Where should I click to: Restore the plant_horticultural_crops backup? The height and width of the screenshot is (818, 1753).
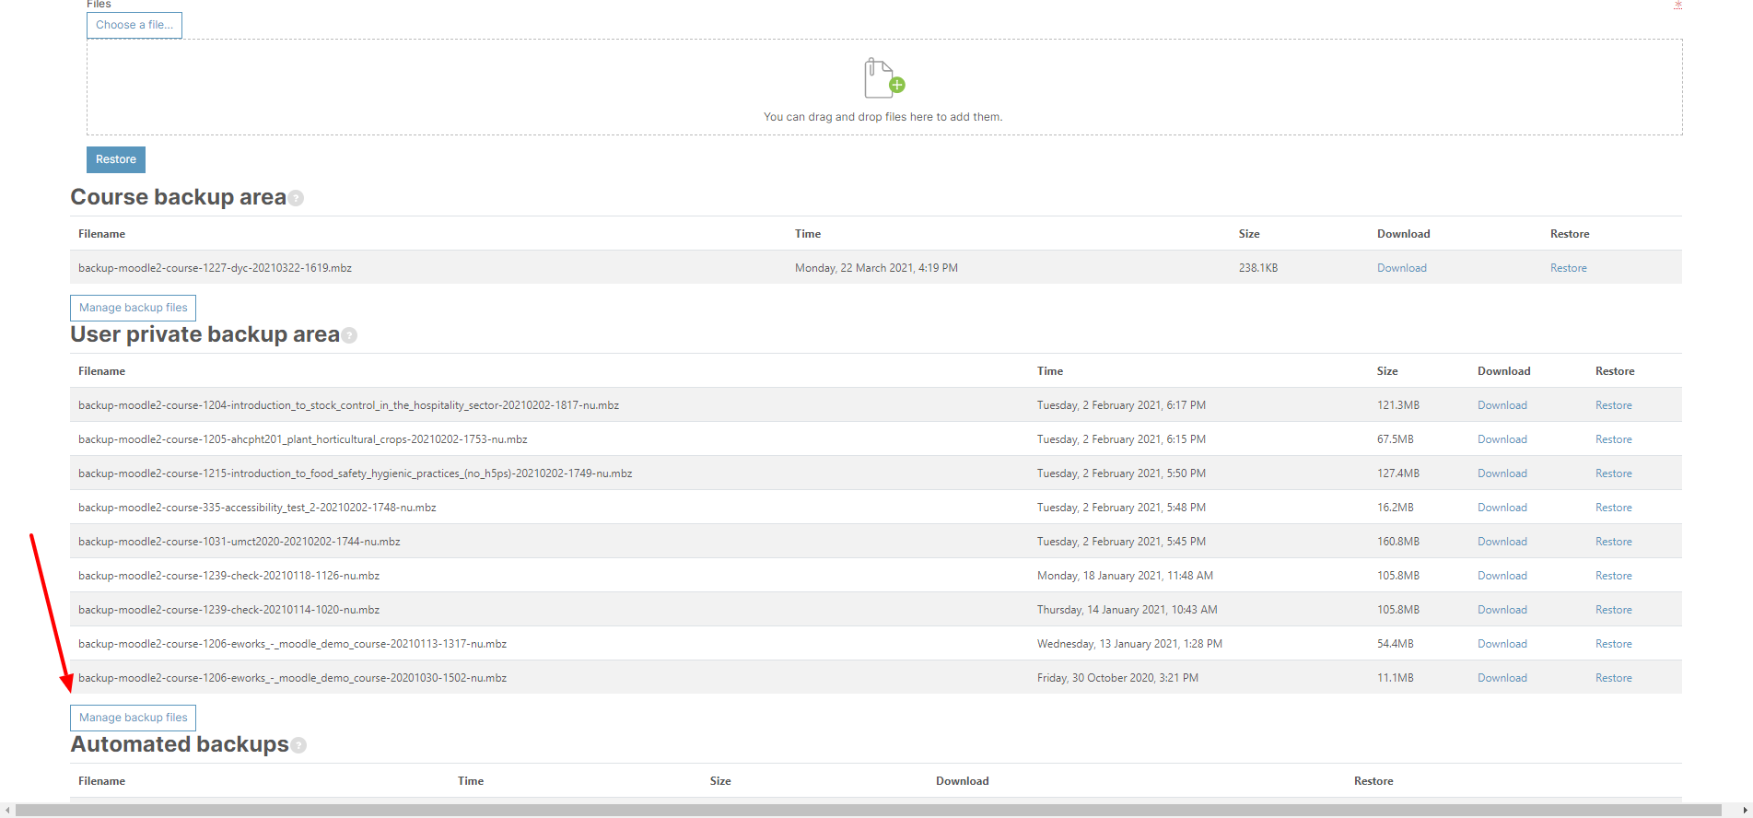click(x=1614, y=439)
